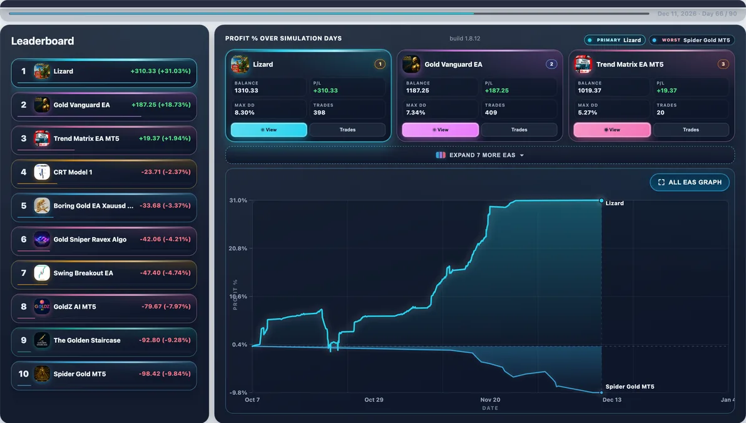This screenshot has height=423, width=746.
Task: Click rank badge 2 on Gold Vanguard card
Action: pos(551,64)
